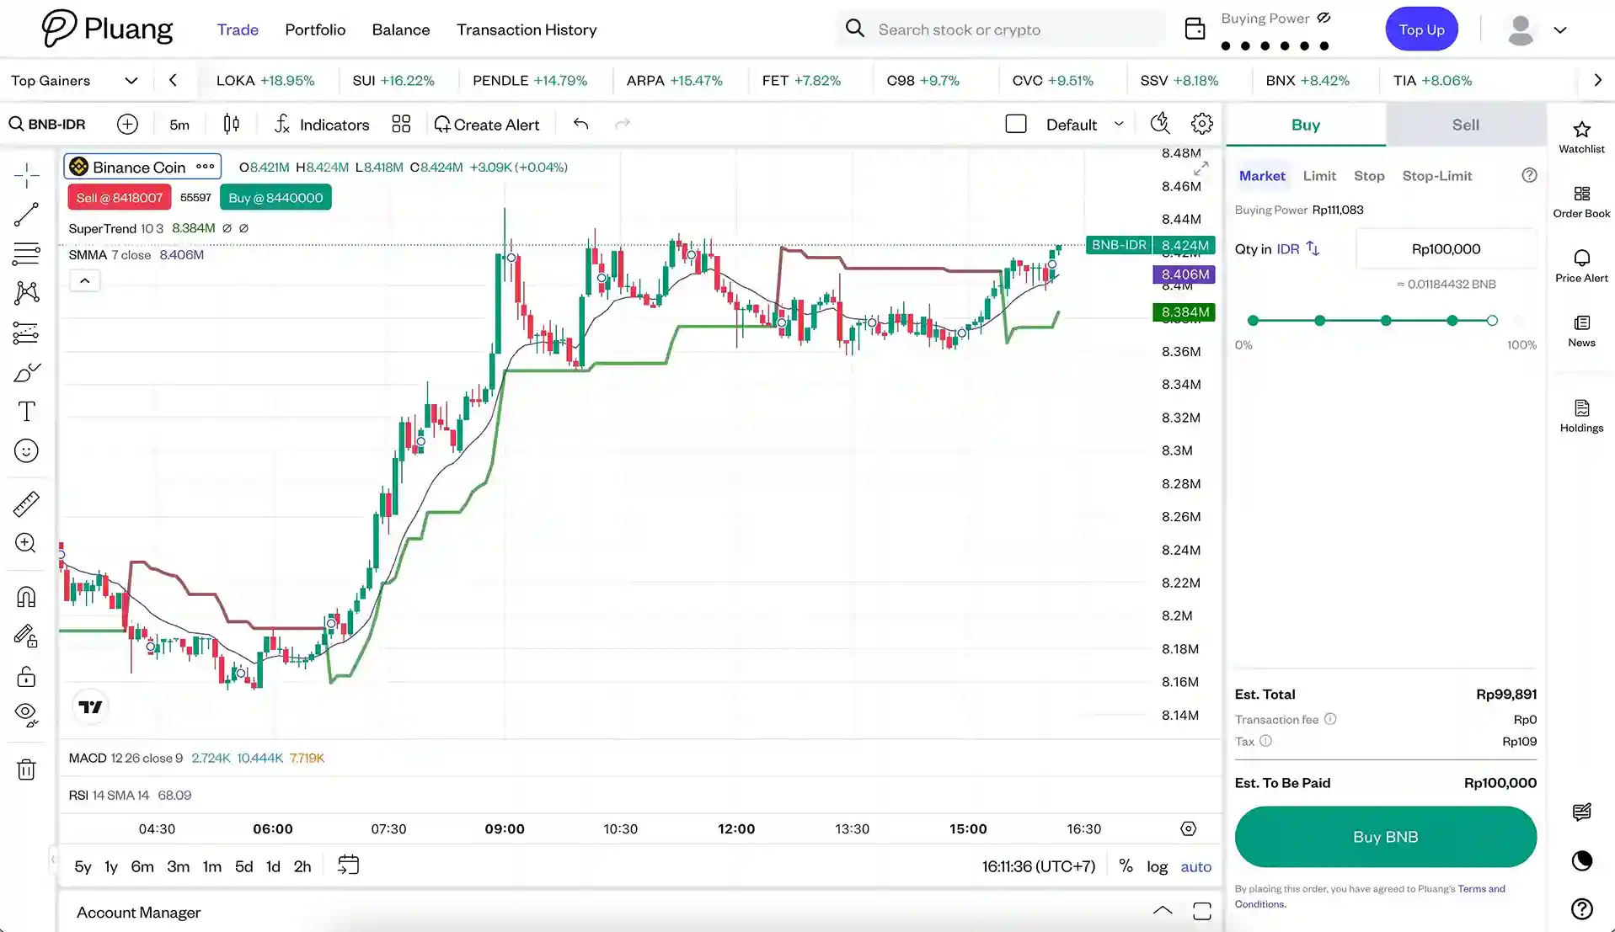The height and width of the screenshot is (932, 1615).
Task: Show previous items in gainers ticker
Action: coord(173,81)
